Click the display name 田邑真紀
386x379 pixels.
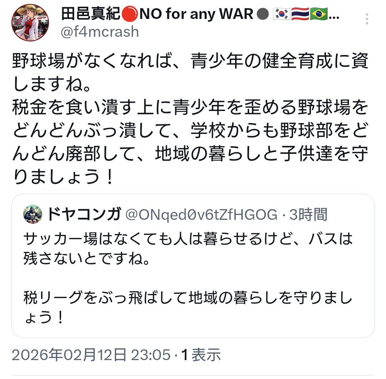(x=90, y=14)
